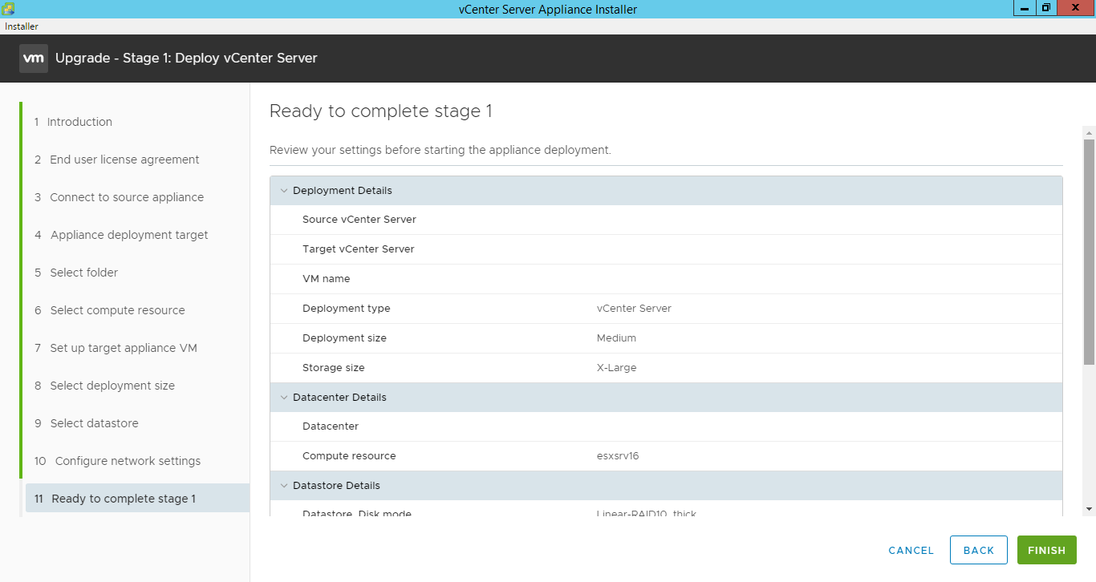The image size is (1096, 582).
Task: Click the VMware vm logo icon
Action: (33, 58)
